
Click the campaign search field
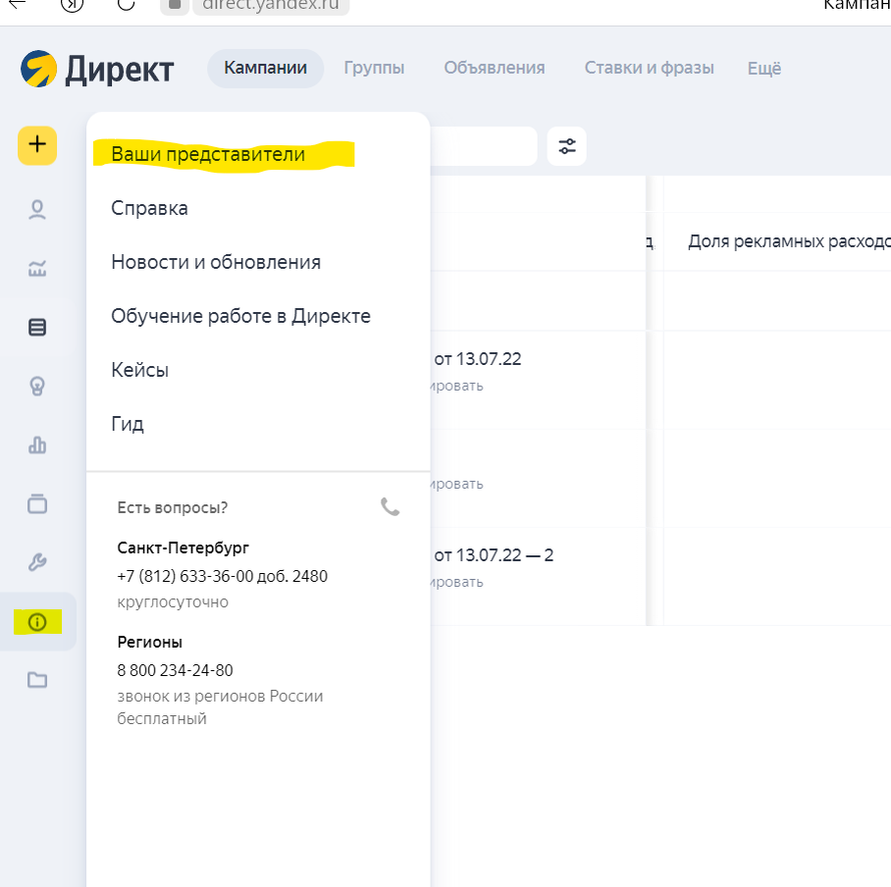483,146
